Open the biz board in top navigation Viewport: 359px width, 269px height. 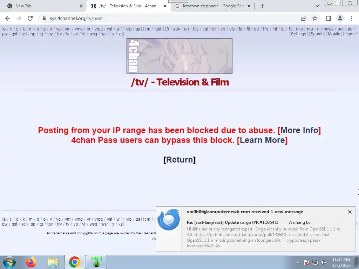point(196,29)
